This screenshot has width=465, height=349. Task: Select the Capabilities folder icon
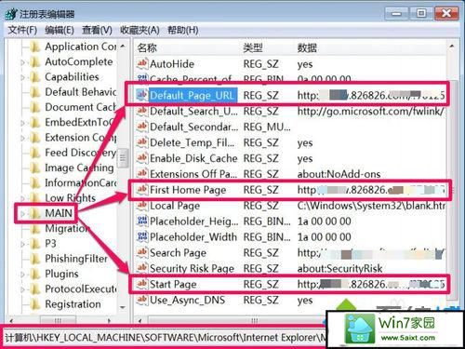click(x=35, y=77)
